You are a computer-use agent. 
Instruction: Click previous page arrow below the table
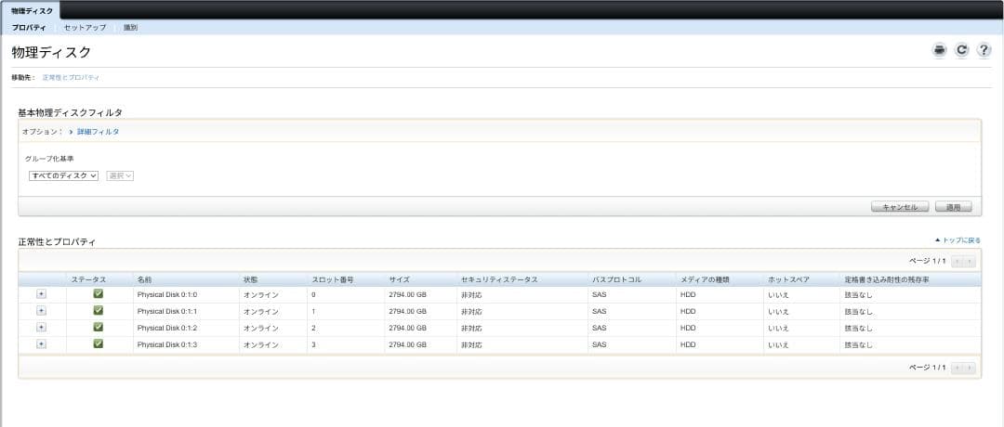(x=958, y=368)
